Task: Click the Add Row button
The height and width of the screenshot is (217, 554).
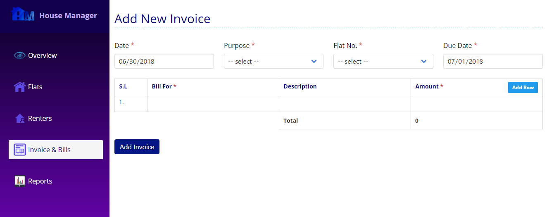Action: 523,87
